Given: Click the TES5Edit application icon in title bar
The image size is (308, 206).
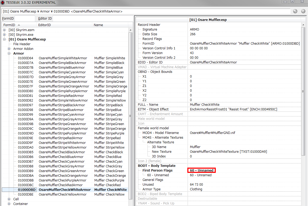Looking at the screenshot, I should [x=3, y=3].
